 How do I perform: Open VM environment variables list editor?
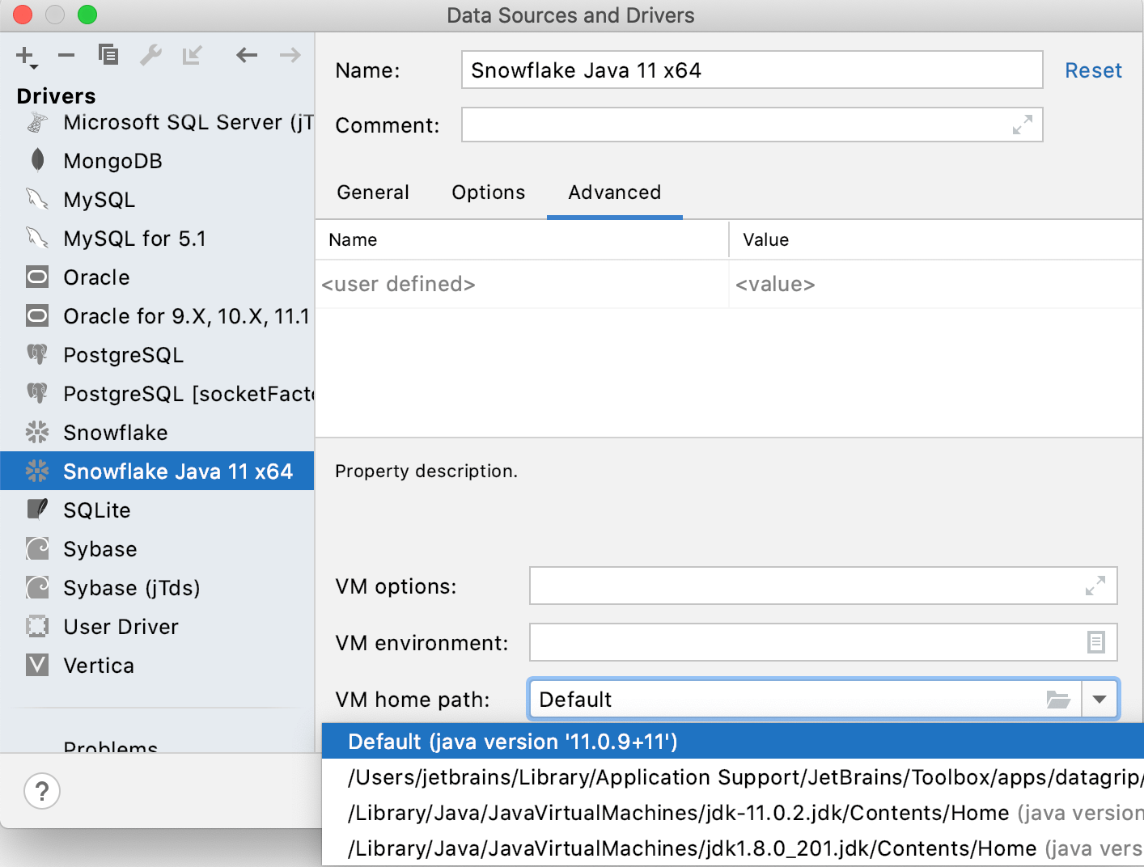[x=1096, y=642]
